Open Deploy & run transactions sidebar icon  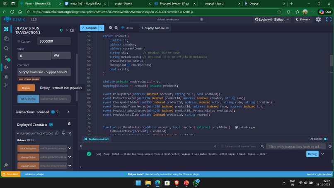[6, 67]
